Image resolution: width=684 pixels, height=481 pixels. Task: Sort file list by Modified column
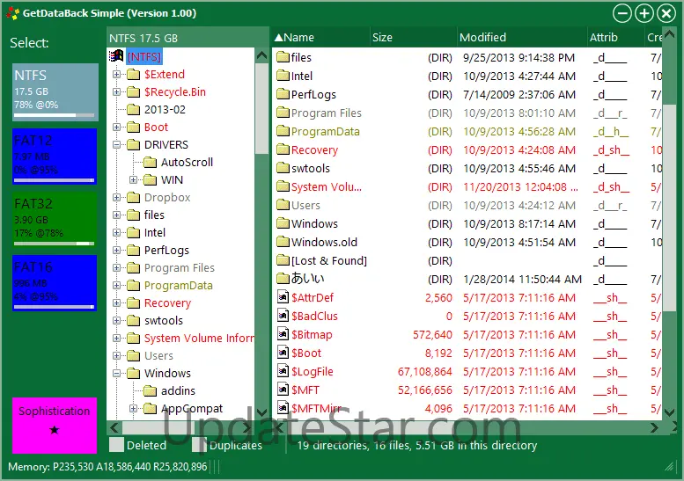[x=522, y=38]
